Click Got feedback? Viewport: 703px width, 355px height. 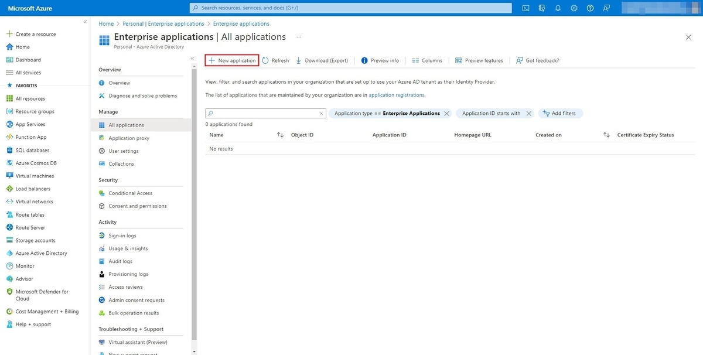click(x=538, y=60)
